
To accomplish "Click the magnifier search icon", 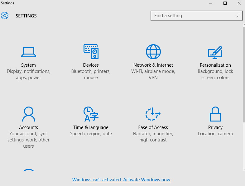I will click(x=238, y=16).
